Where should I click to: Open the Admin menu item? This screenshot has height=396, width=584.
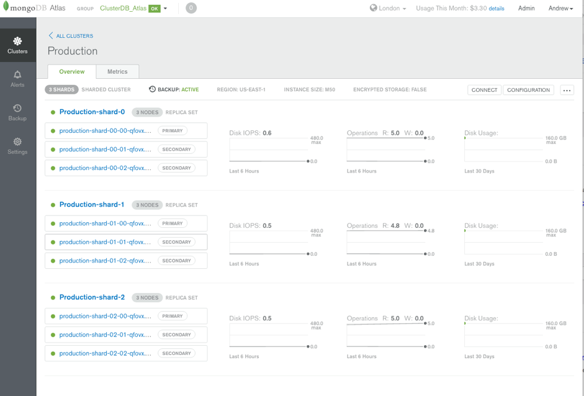(526, 8)
